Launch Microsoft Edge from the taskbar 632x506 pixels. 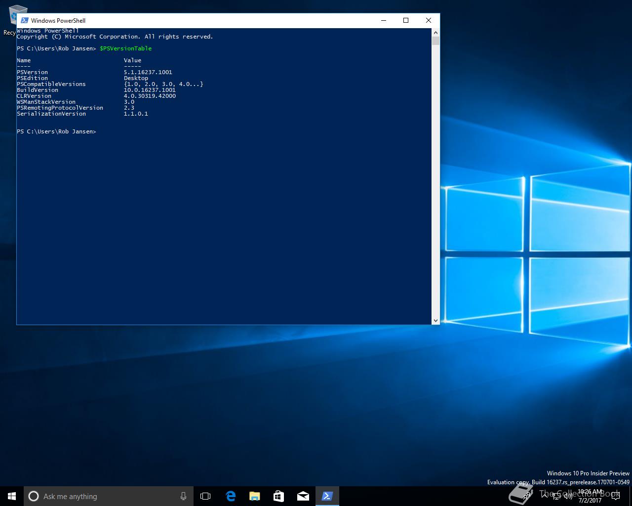(231, 496)
